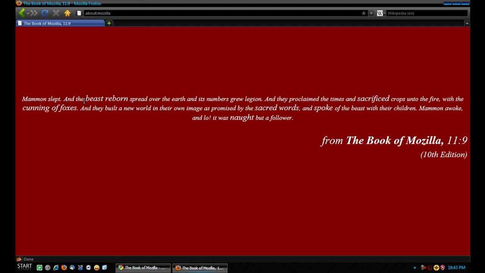The image size is (485, 273).
Task: Reload the page with the blue Reload icon
Action: 45,13
